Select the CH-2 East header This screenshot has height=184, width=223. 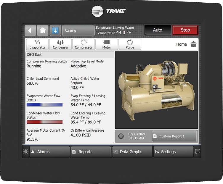(70, 55)
